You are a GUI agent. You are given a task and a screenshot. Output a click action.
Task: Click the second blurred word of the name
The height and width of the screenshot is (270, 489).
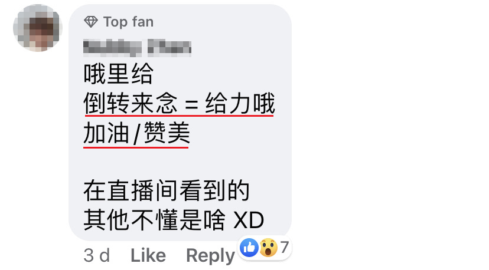tap(169, 48)
